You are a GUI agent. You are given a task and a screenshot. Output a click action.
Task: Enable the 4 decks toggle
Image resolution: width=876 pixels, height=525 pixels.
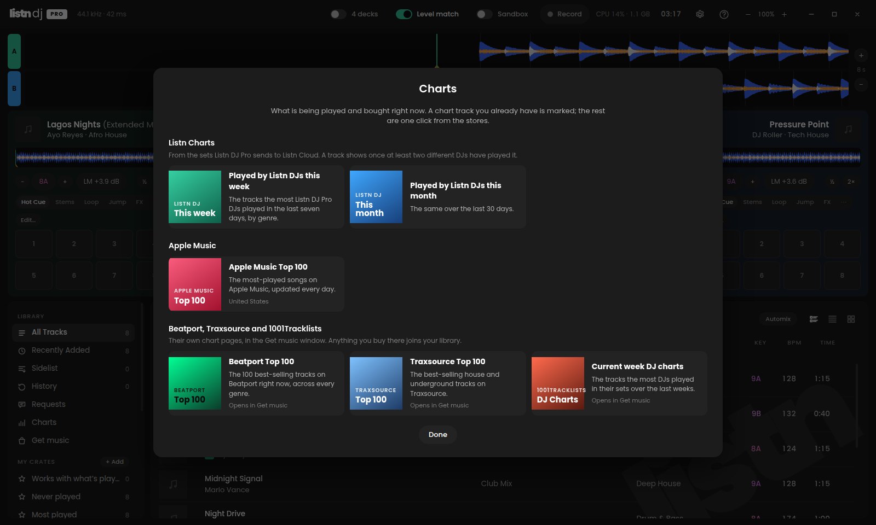point(338,14)
